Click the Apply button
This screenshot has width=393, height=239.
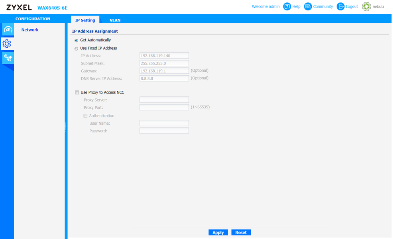tap(218, 233)
